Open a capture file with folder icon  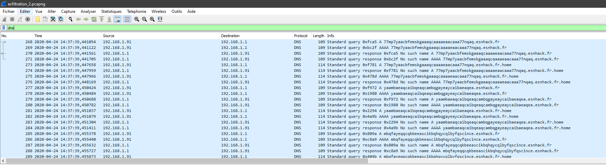[x=37, y=19]
